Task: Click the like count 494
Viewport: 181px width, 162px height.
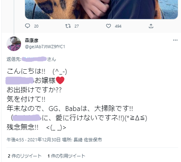Action: [118, 26]
